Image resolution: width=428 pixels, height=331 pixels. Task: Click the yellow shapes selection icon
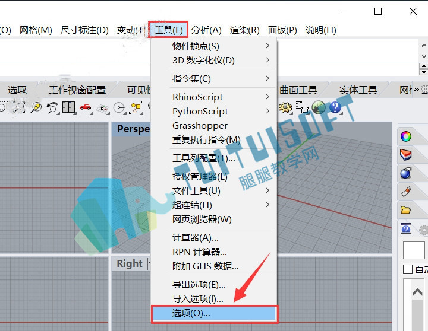[136, 107]
